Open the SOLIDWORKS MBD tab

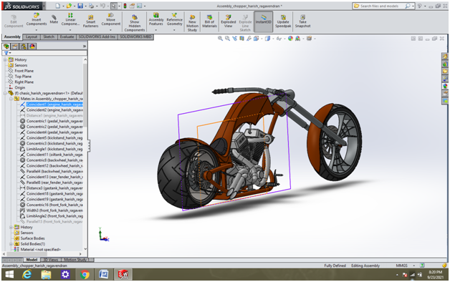135,37
